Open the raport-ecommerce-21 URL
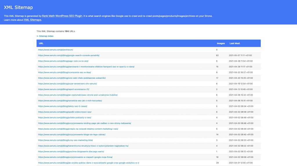This screenshot has width=297, height=166. 64,89
